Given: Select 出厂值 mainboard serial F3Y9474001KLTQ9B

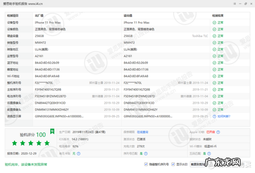Looking at the screenshot, I should pyautogui.click(x=48, y=90).
